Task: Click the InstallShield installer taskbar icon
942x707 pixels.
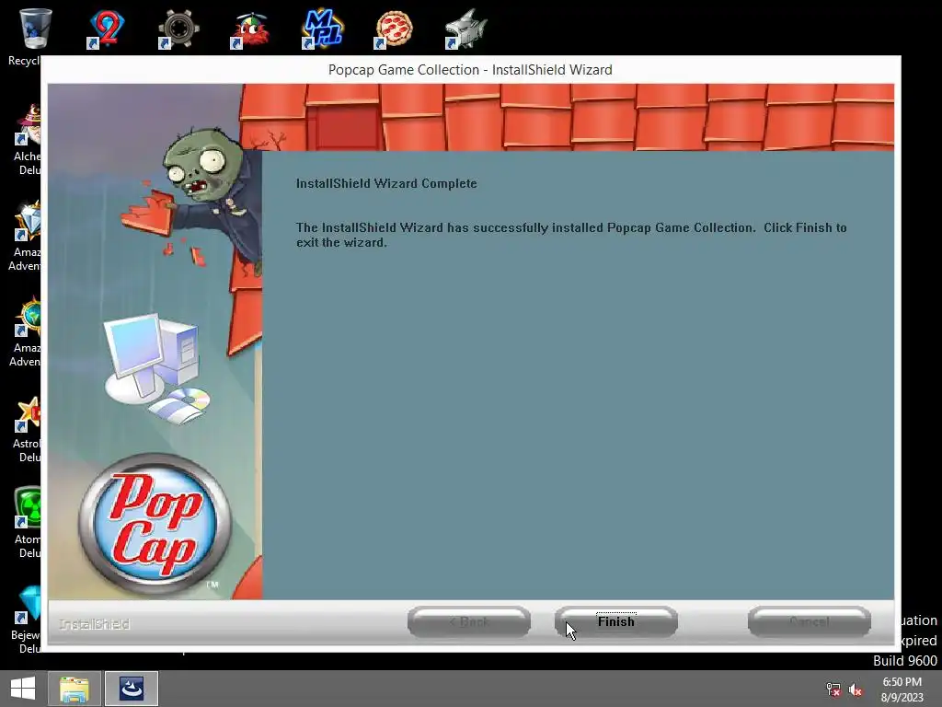Action: [x=131, y=689]
